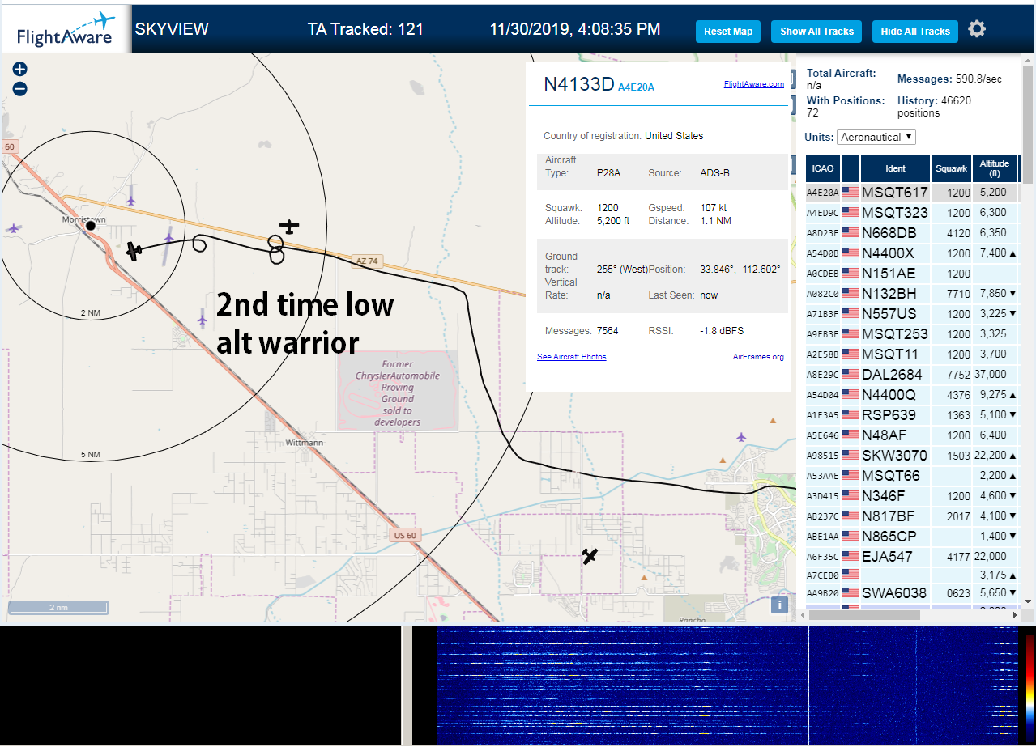Select the N48AF row
1036x747 pixels.
click(x=912, y=435)
